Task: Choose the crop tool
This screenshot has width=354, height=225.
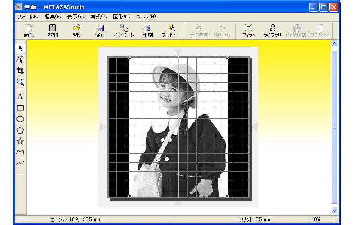Action: click(20, 71)
